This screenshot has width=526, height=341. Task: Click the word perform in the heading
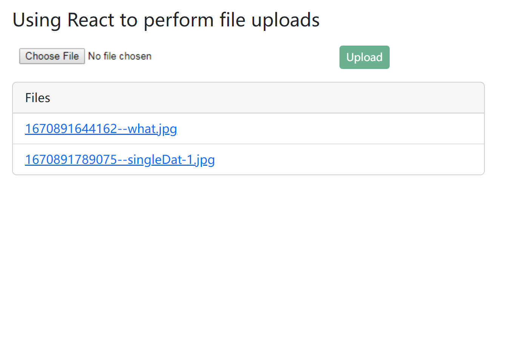[x=179, y=20]
